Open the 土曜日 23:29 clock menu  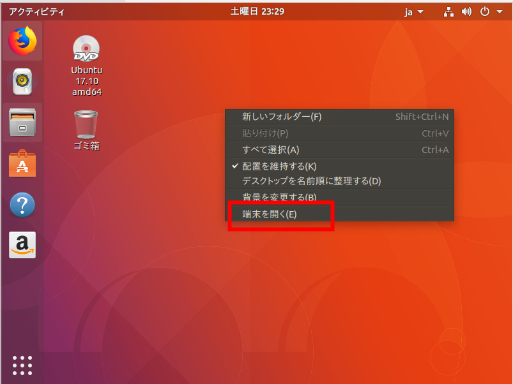pos(257,11)
